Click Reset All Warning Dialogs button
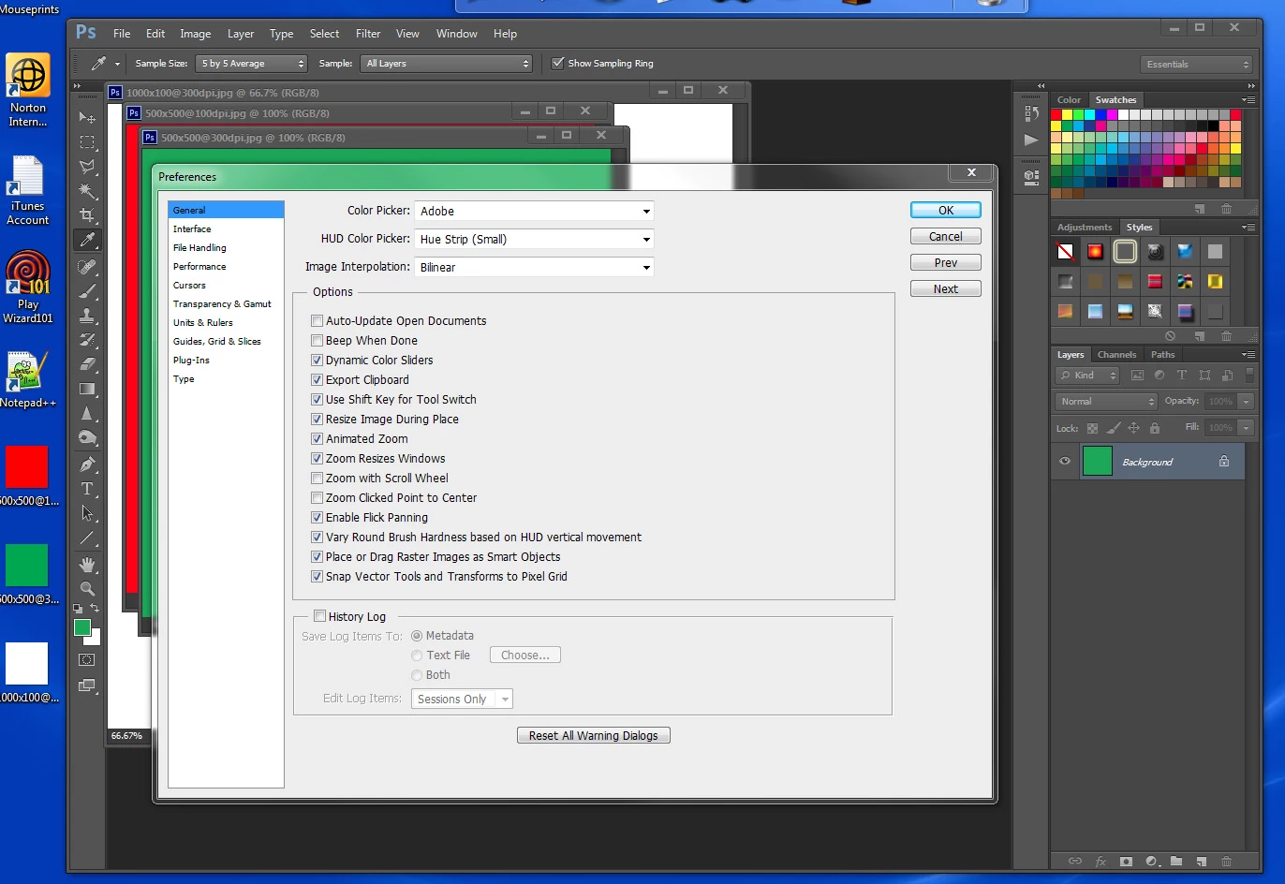 point(594,736)
